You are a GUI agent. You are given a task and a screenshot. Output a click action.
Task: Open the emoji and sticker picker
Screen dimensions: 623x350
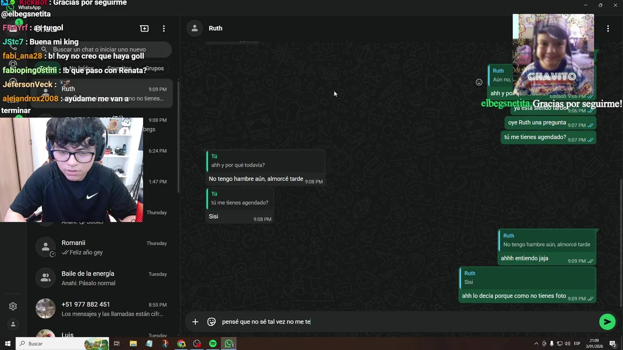click(211, 322)
